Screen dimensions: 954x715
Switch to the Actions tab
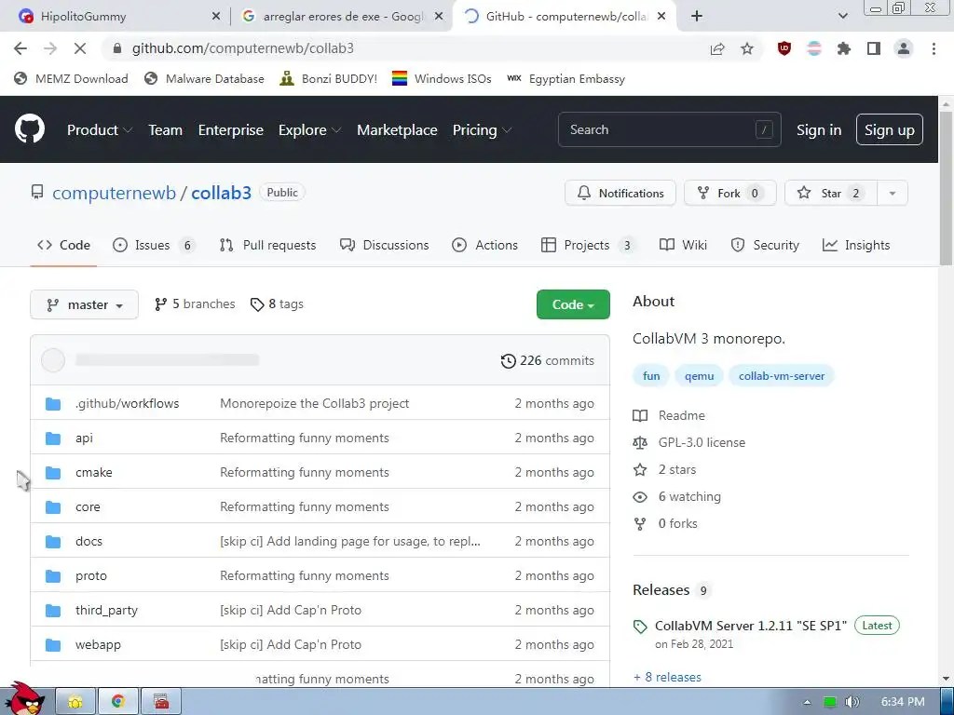[x=484, y=246]
